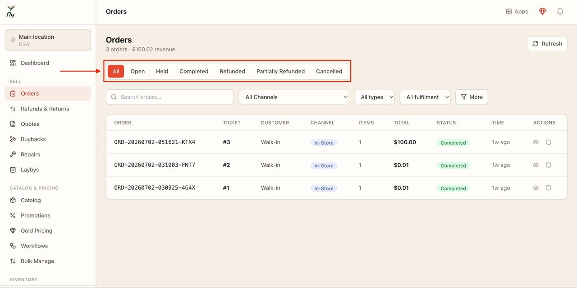Click the Refresh button
577x288 pixels.
(547, 44)
